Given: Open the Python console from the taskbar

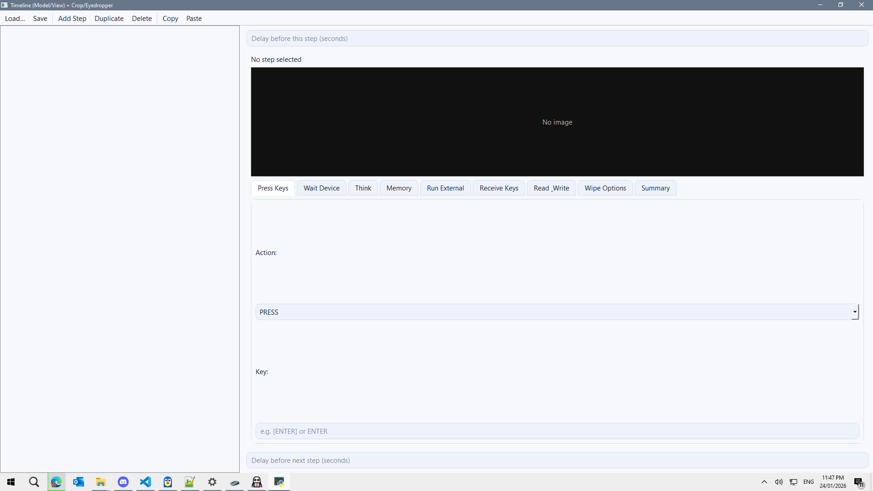Looking at the screenshot, I should (279, 482).
